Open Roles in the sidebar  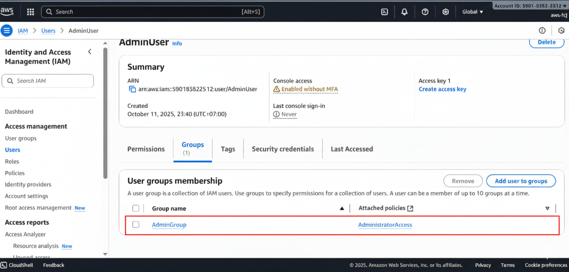point(12,161)
